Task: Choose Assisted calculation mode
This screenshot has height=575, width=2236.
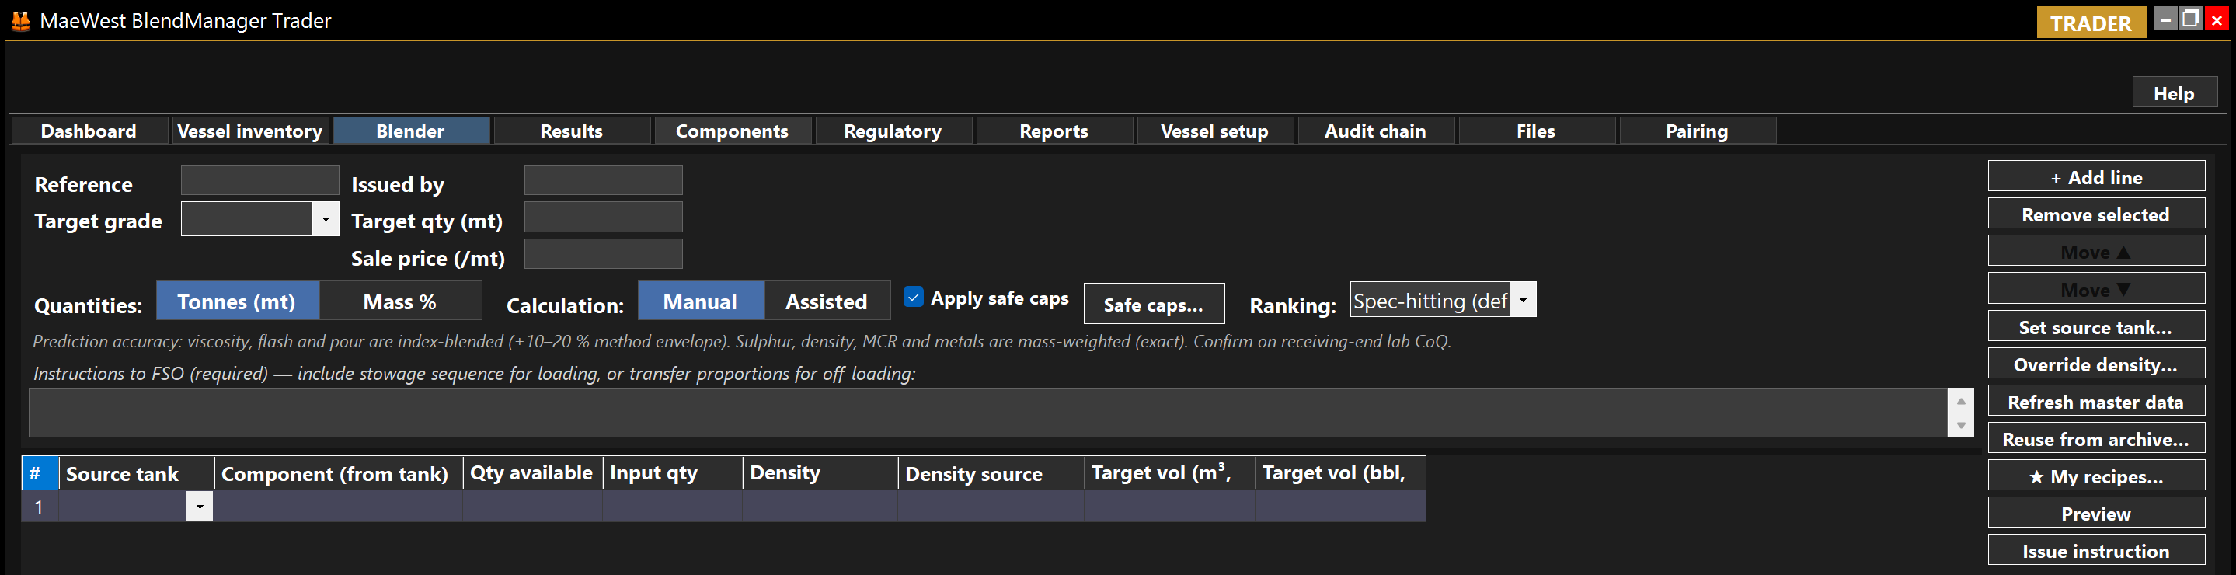Action: (827, 301)
